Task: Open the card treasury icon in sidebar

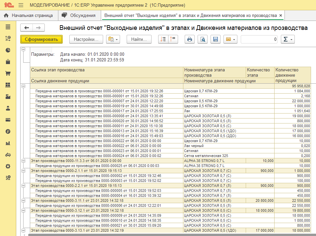Action: (8, 120)
